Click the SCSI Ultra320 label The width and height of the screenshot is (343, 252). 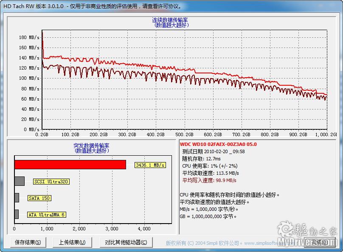point(51,182)
